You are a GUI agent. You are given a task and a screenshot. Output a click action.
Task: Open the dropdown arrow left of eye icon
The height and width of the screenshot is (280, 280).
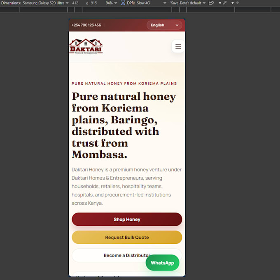(232, 3)
